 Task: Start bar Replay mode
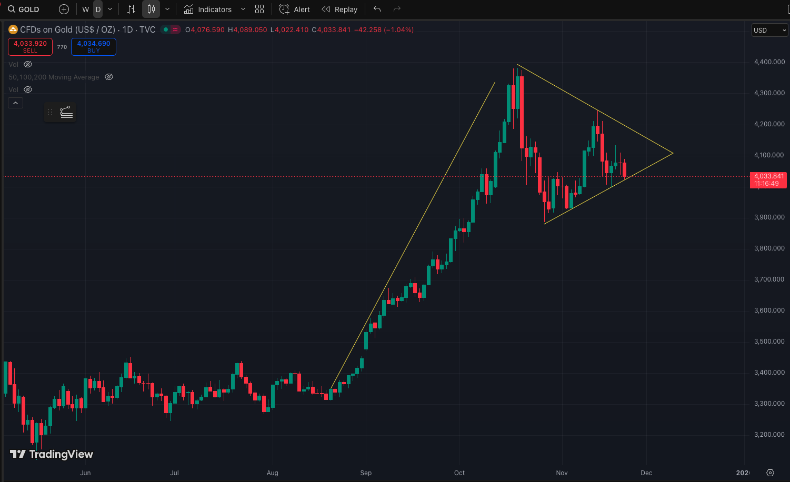(339, 9)
